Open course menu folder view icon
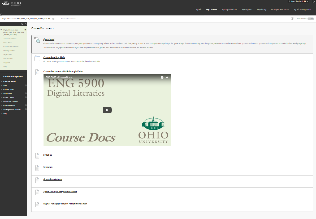 point(25,24)
